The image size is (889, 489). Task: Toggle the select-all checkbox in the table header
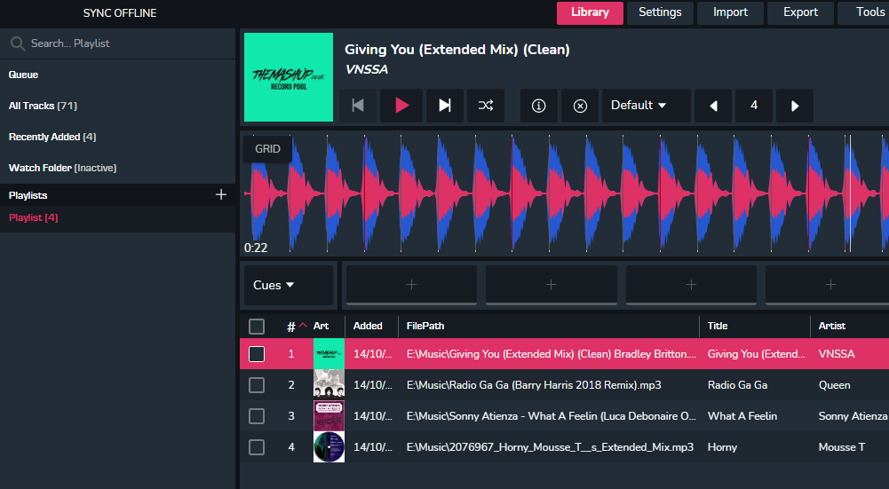(257, 327)
